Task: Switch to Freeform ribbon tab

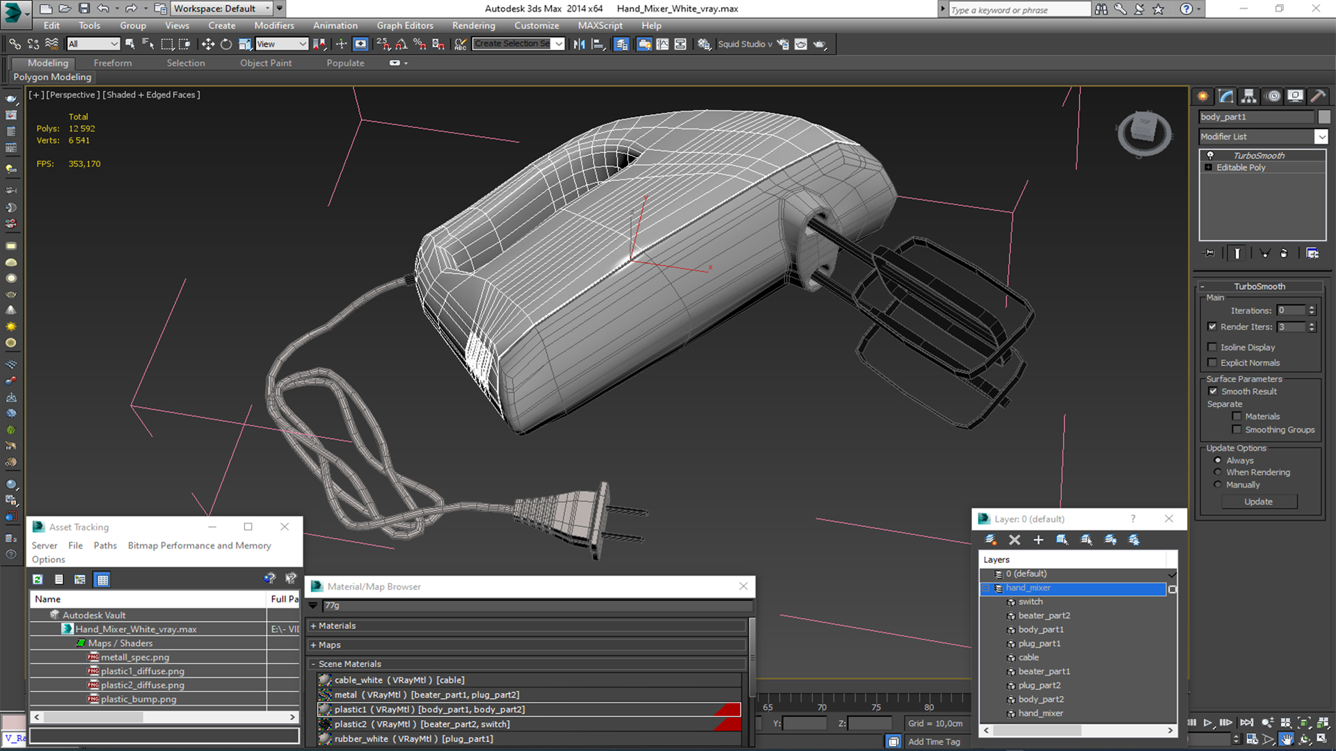Action: (x=113, y=63)
